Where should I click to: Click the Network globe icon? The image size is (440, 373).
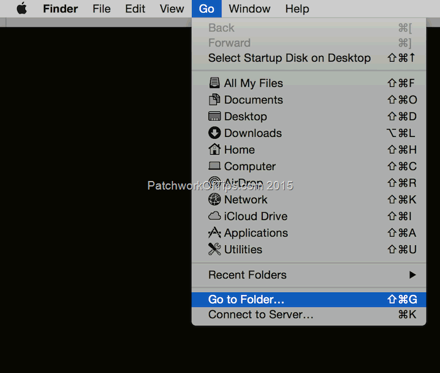(x=215, y=199)
